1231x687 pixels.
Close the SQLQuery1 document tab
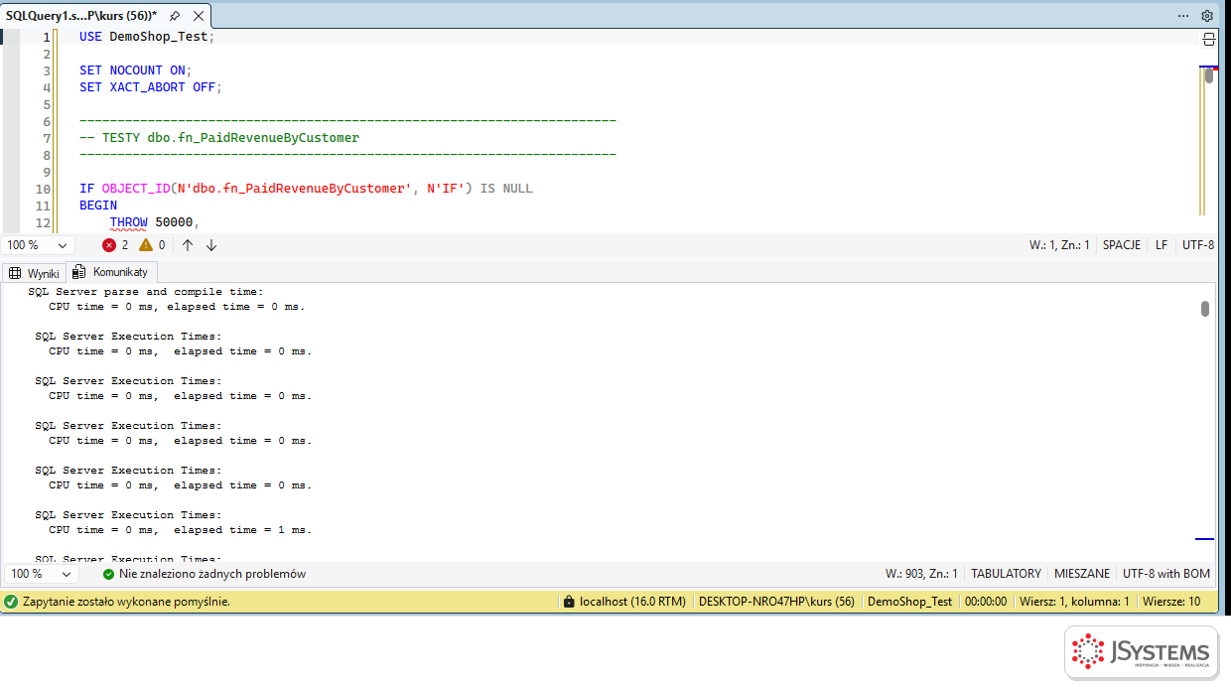pos(198,16)
